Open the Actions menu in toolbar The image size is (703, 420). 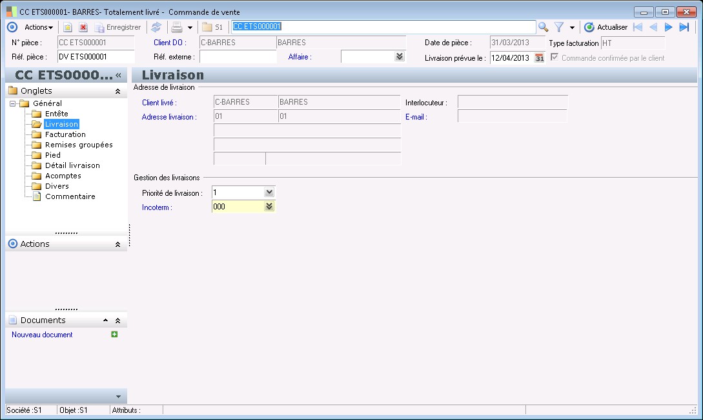pyautogui.click(x=38, y=27)
